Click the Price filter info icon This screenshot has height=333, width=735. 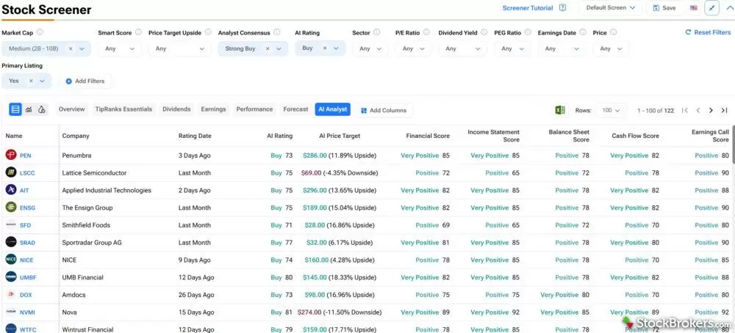click(613, 32)
